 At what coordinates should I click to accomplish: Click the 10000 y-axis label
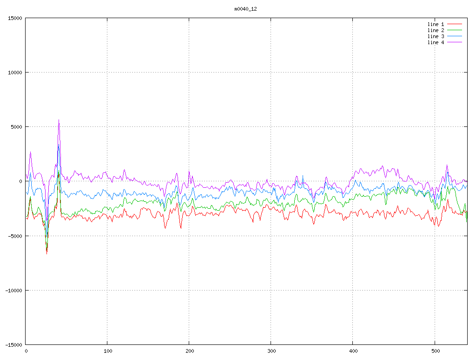[15, 73]
